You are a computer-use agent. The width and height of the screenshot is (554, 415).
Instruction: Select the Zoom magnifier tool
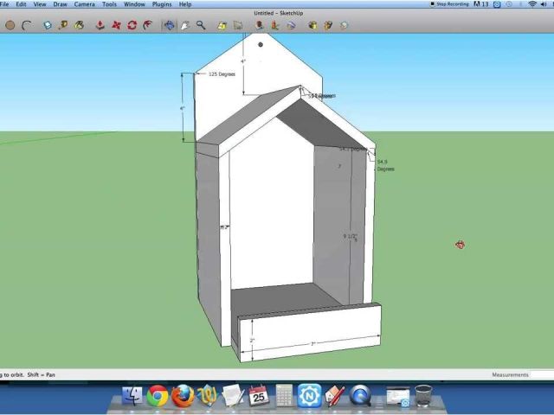201,26
